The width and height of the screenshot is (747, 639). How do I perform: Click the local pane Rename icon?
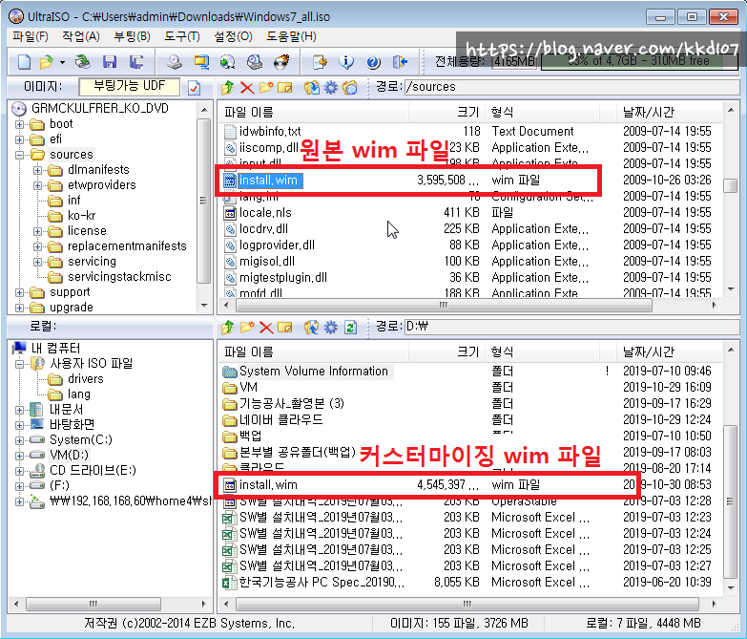point(285,327)
